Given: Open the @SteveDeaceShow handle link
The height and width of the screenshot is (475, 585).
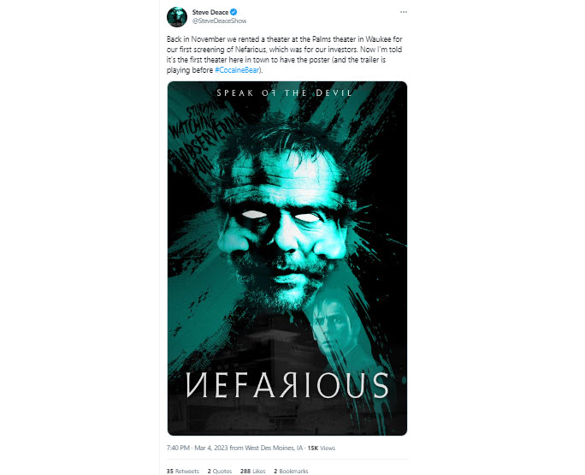Looking at the screenshot, I should (219, 21).
